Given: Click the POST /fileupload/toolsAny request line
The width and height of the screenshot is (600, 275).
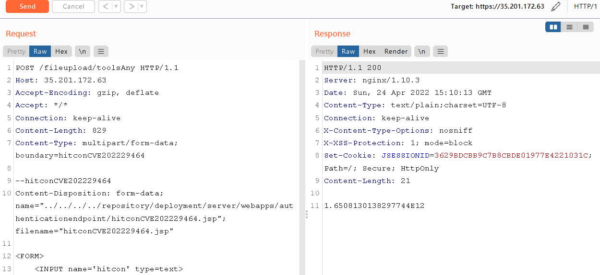Looking at the screenshot, I should [x=97, y=68].
